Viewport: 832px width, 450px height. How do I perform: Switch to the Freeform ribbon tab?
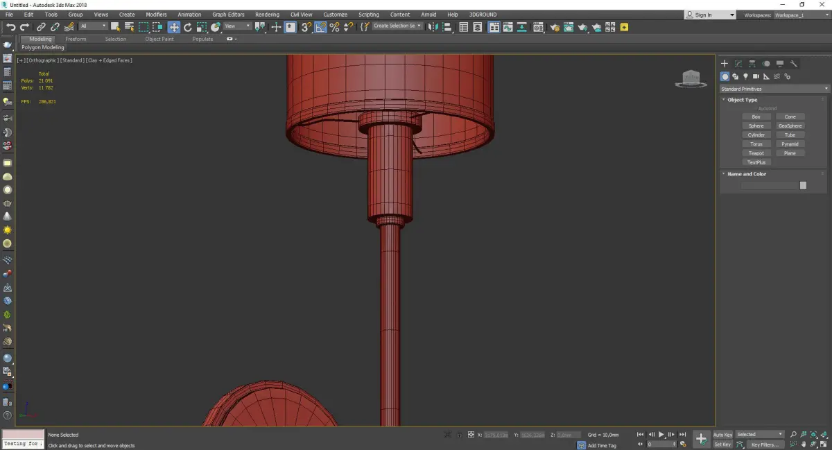coord(76,40)
